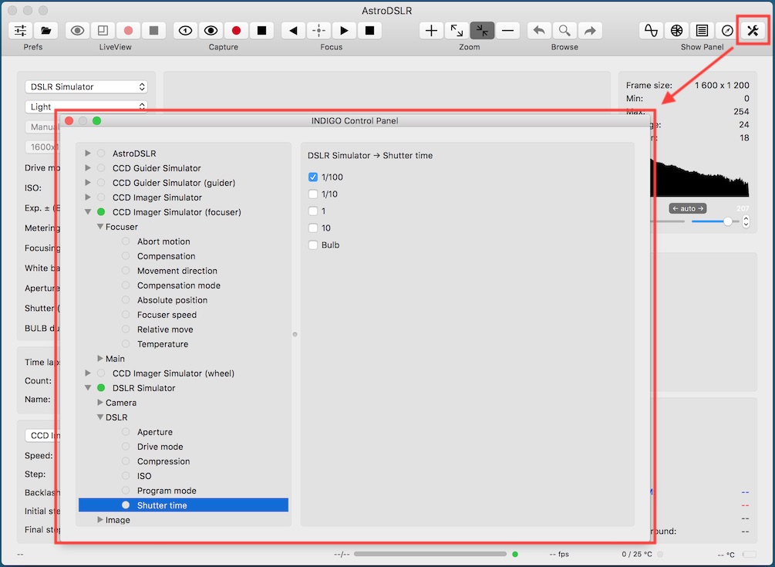Expand CCD Imager Simulator (wheel) node
775x567 pixels.
pos(87,373)
